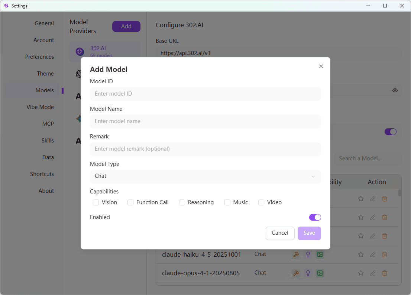Click the green vision icon on claude-haiku-4-5
This screenshot has height=295, width=411.
pyautogui.click(x=320, y=254)
